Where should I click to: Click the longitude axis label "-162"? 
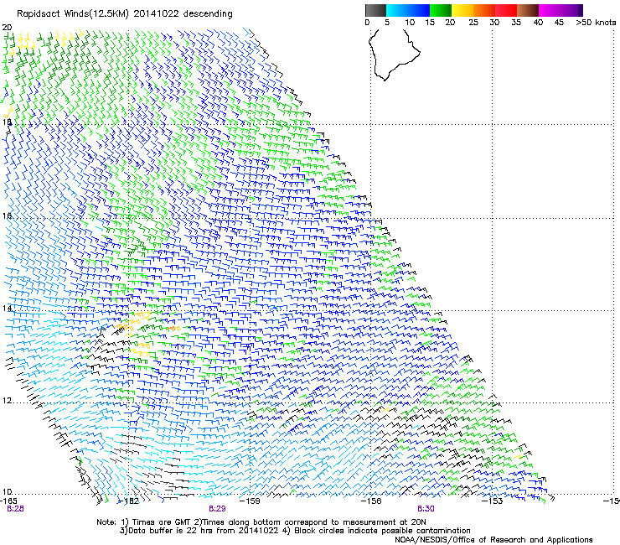(128, 501)
